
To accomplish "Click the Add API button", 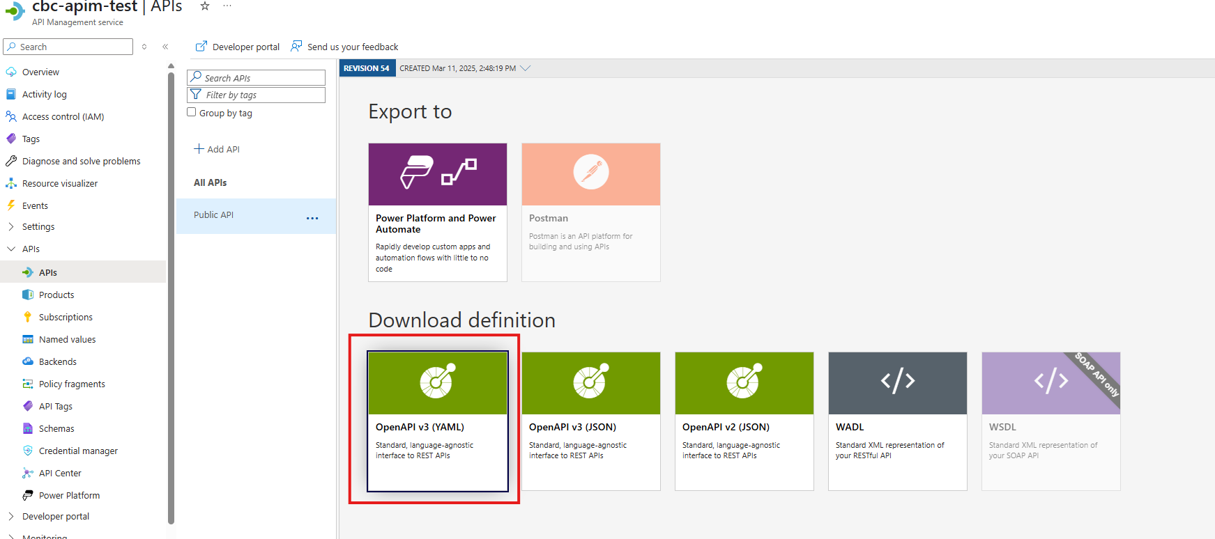I will tap(217, 149).
